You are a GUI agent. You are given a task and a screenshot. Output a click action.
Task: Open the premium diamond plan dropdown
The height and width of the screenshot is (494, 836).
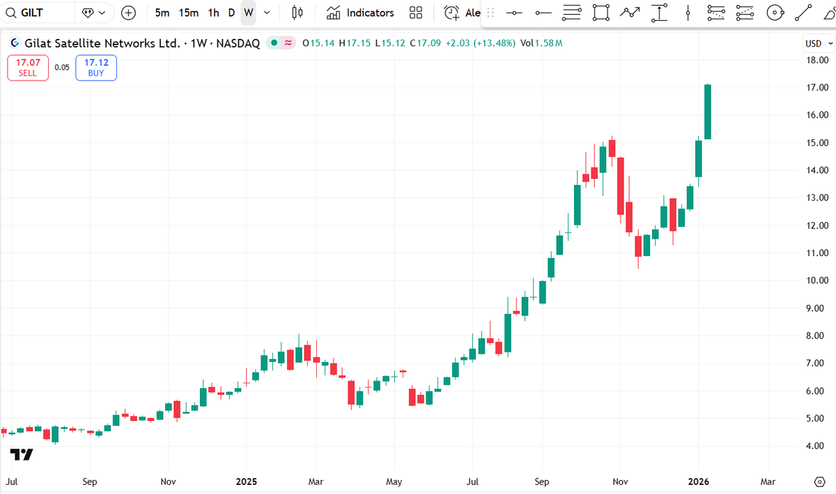(94, 13)
